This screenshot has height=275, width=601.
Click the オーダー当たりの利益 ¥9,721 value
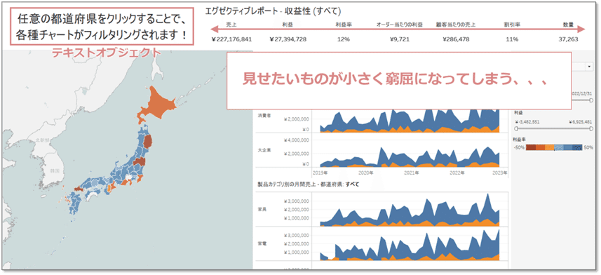400,39
